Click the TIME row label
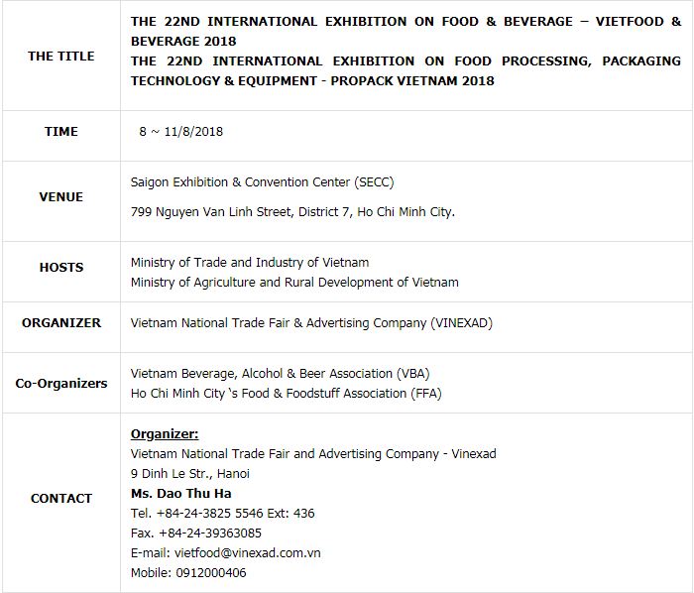The width and height of the screenshot is (694, 593). 61,132
